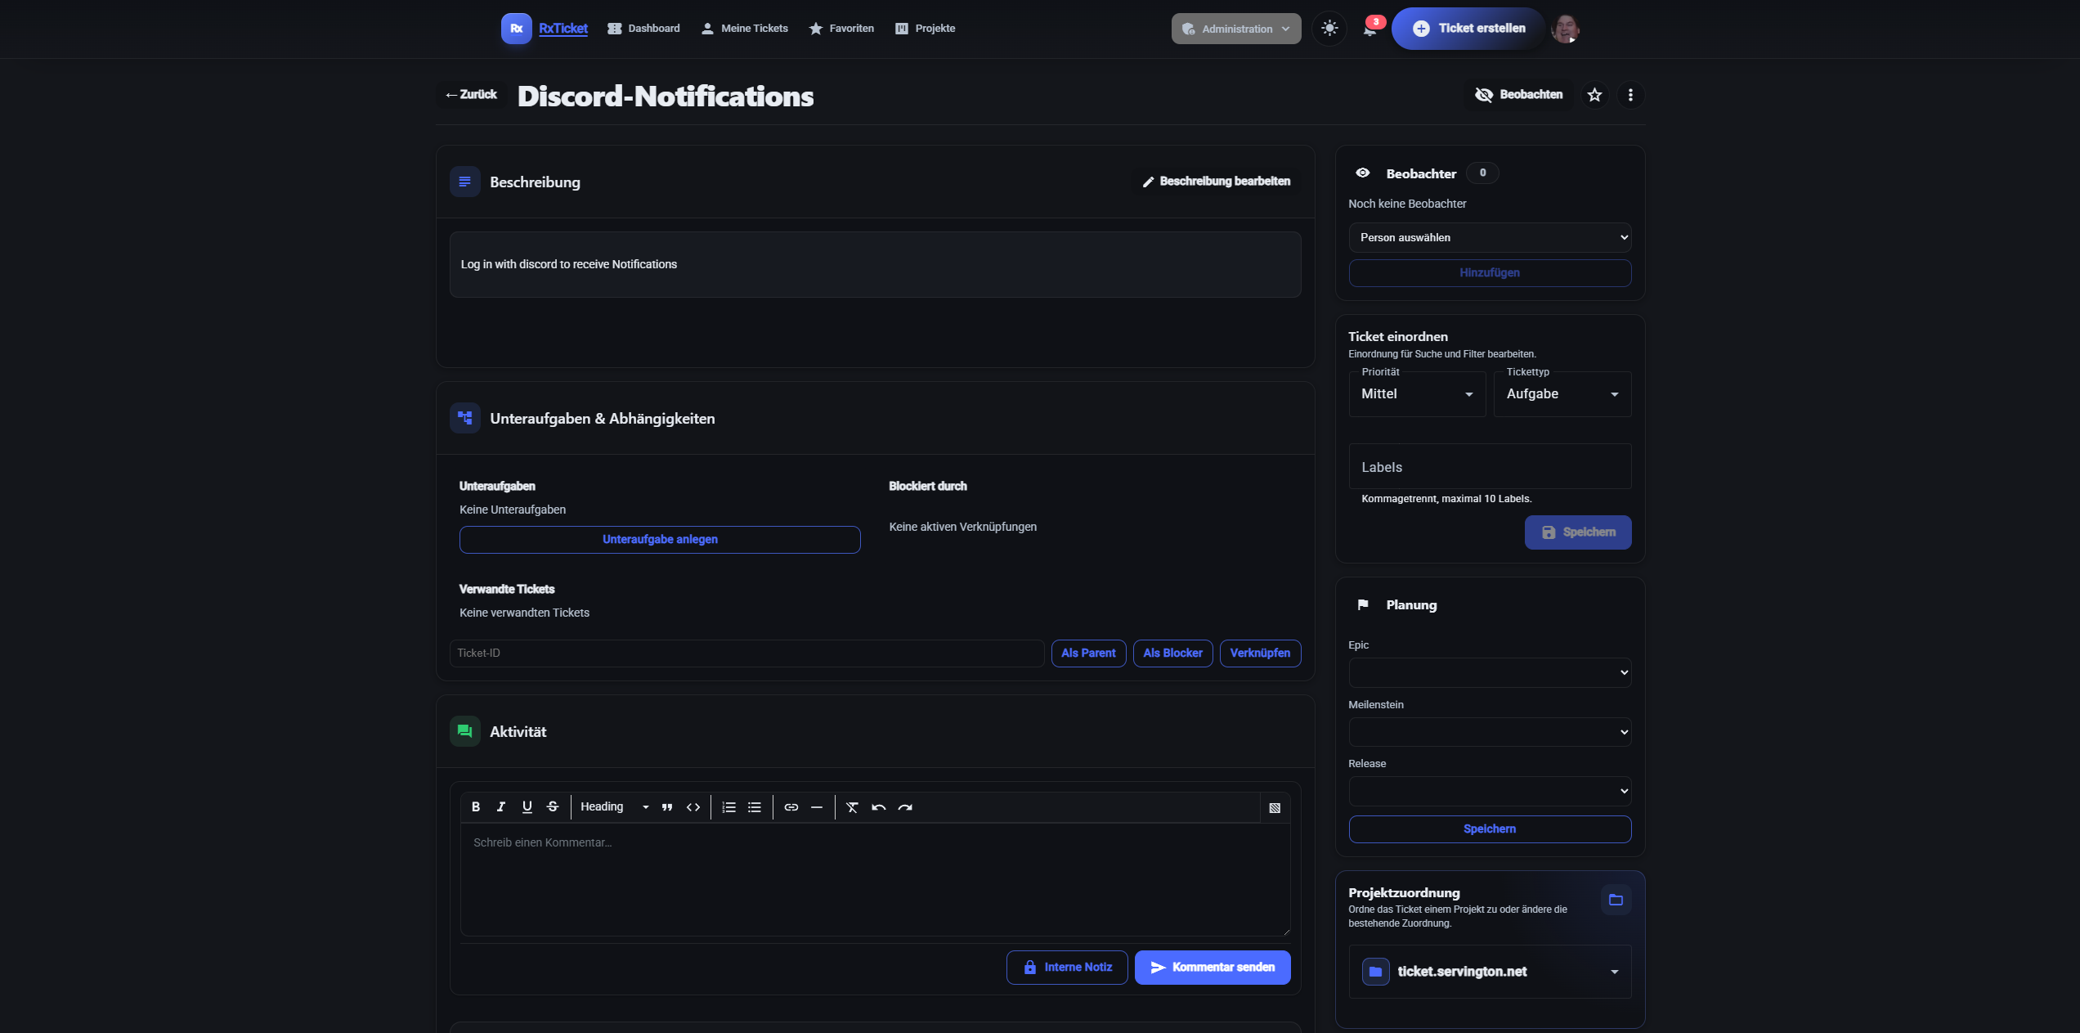Image resolution: width=2080 pixels, height=1033 pixels.
Task: Insert horizontal rule in comment editor
Action: [x=817, y=807]
